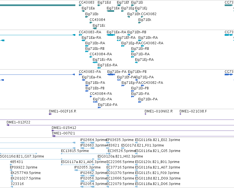
Task: Click EST EC13815.5prime
Action: [75, 151]
